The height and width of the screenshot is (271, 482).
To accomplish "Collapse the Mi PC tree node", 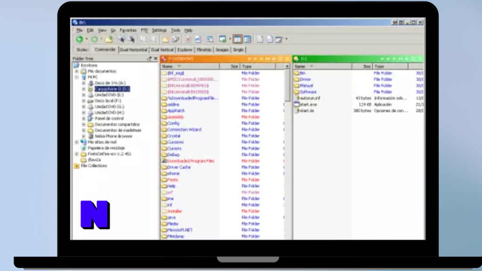I will point(77,77).
